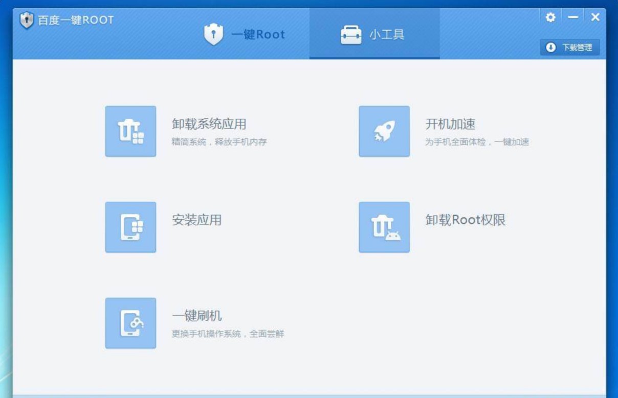Viewport: 618px width, 398px height.
Task: Open the 卸载系统应用 uninstall system apps tool
Action: click(x=130, y=131)
